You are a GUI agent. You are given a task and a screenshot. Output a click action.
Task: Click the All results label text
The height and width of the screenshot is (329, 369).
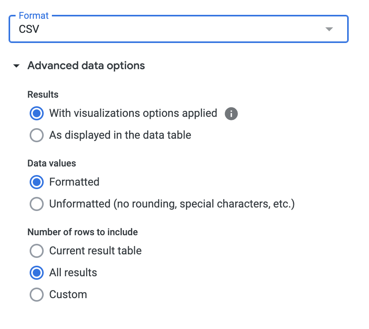pyautogui.click(x=73, y=273)
